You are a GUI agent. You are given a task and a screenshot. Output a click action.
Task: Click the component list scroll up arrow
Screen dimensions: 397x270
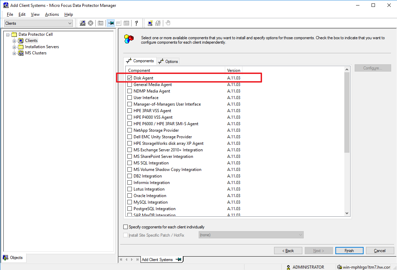click(347, 69)
